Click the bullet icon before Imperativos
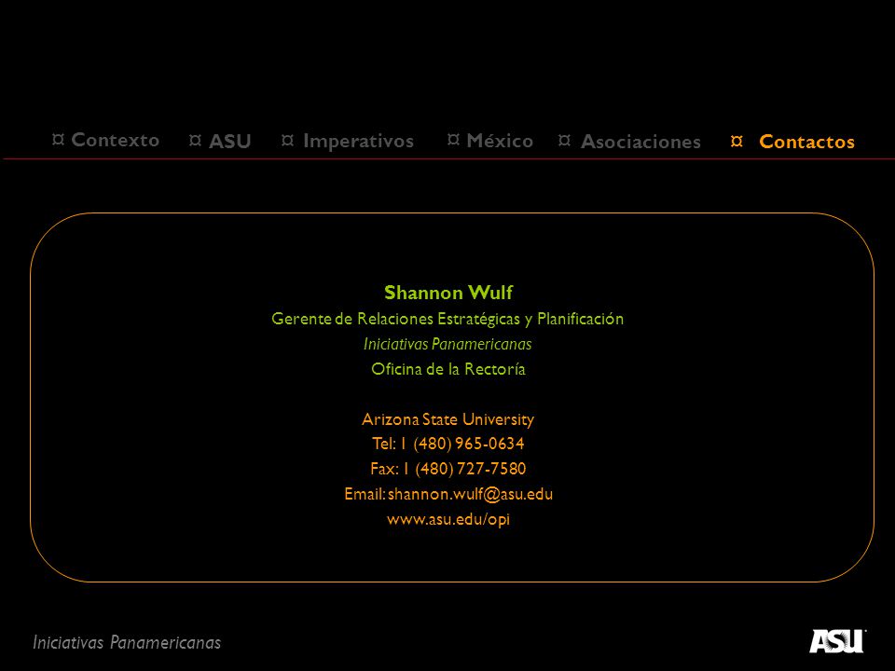 pyautogui.click(x=287, y=140)
